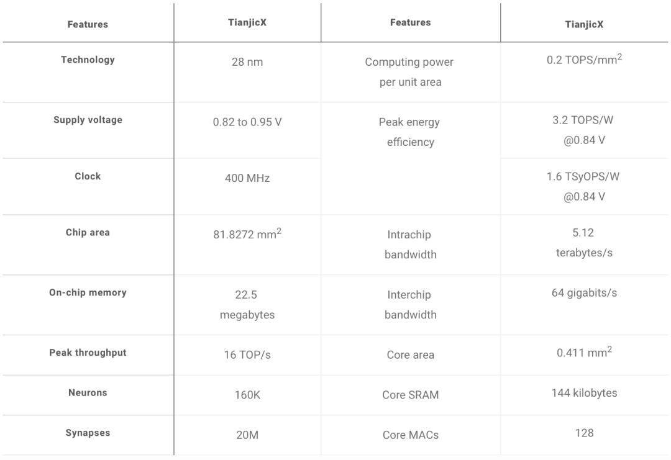Viewport: 671px width, 460px height.
Task: Click the 3.2 TOPS/W value cell
Action: click(x=583, y=130)
